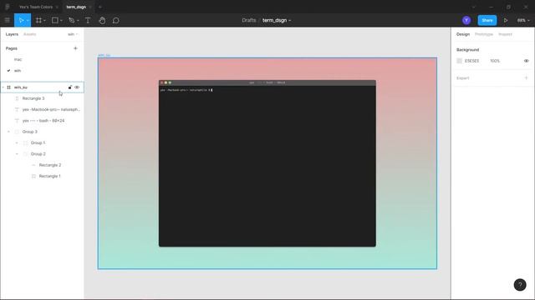Open the Figma main hamburger menu

pos(7,20)
